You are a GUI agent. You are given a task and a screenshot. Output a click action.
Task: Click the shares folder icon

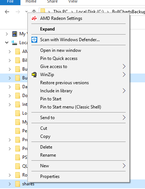(18, 184)
